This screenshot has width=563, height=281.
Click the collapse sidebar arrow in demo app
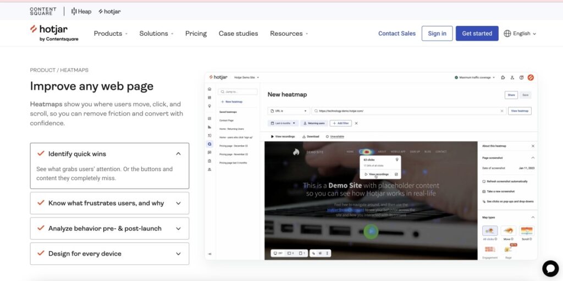pyautogui.click(x=209, y=254)
